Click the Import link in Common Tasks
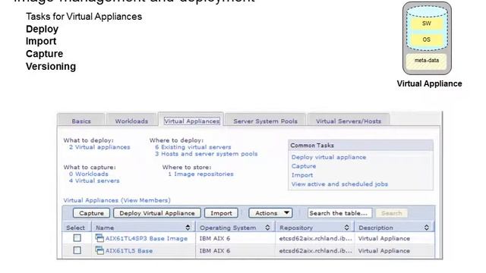 pyautogui.click(x=302, y=175)
